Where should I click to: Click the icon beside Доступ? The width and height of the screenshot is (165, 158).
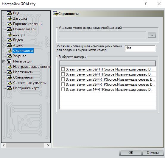pyautogui.click(x=9, y=35)
